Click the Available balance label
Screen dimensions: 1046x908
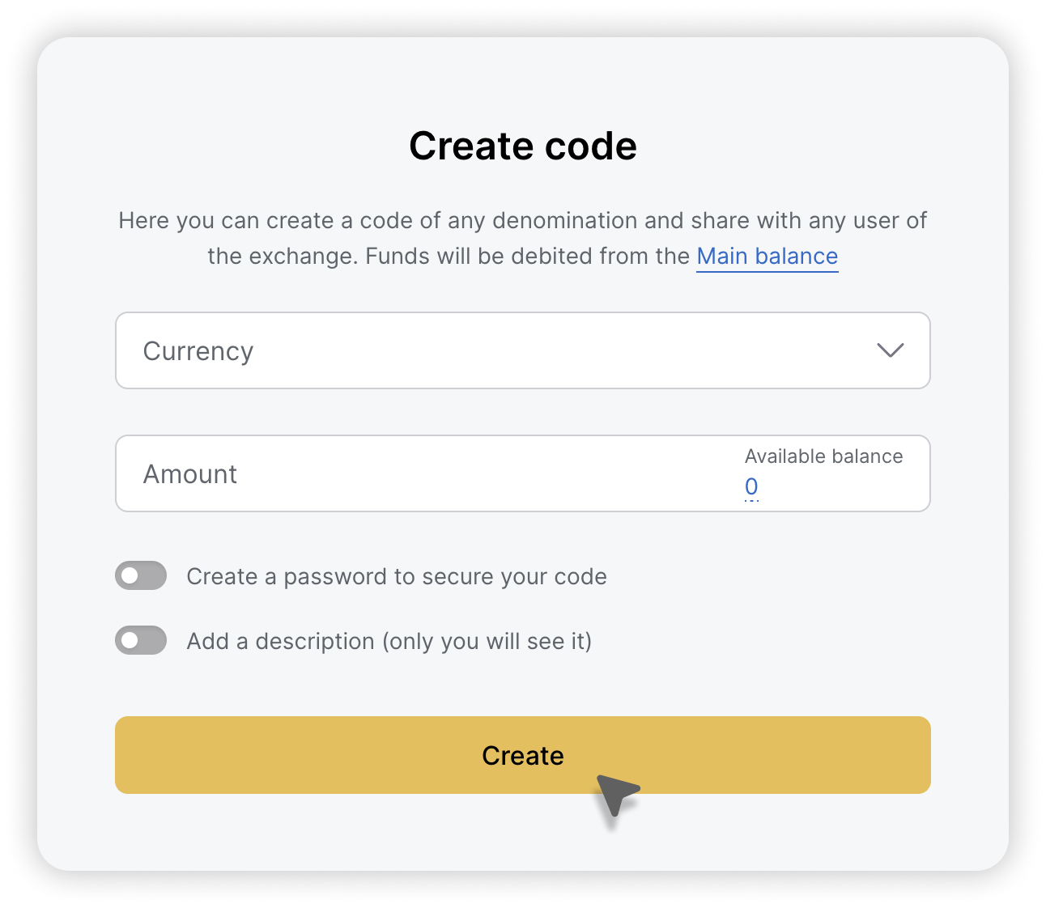click(x=823, y=456)
